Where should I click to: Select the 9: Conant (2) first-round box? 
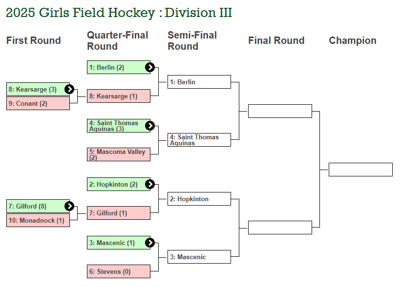click(x=38, y=103)
